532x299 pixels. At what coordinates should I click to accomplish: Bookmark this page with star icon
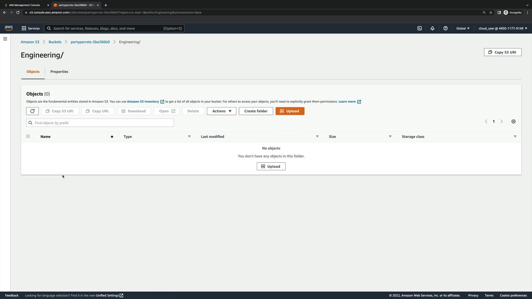pyautogui.click(x=491, y=12)
